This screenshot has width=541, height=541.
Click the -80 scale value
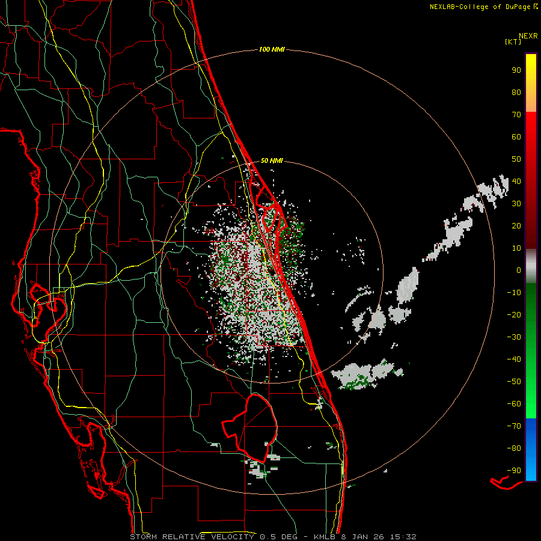(x=514, y=448)
